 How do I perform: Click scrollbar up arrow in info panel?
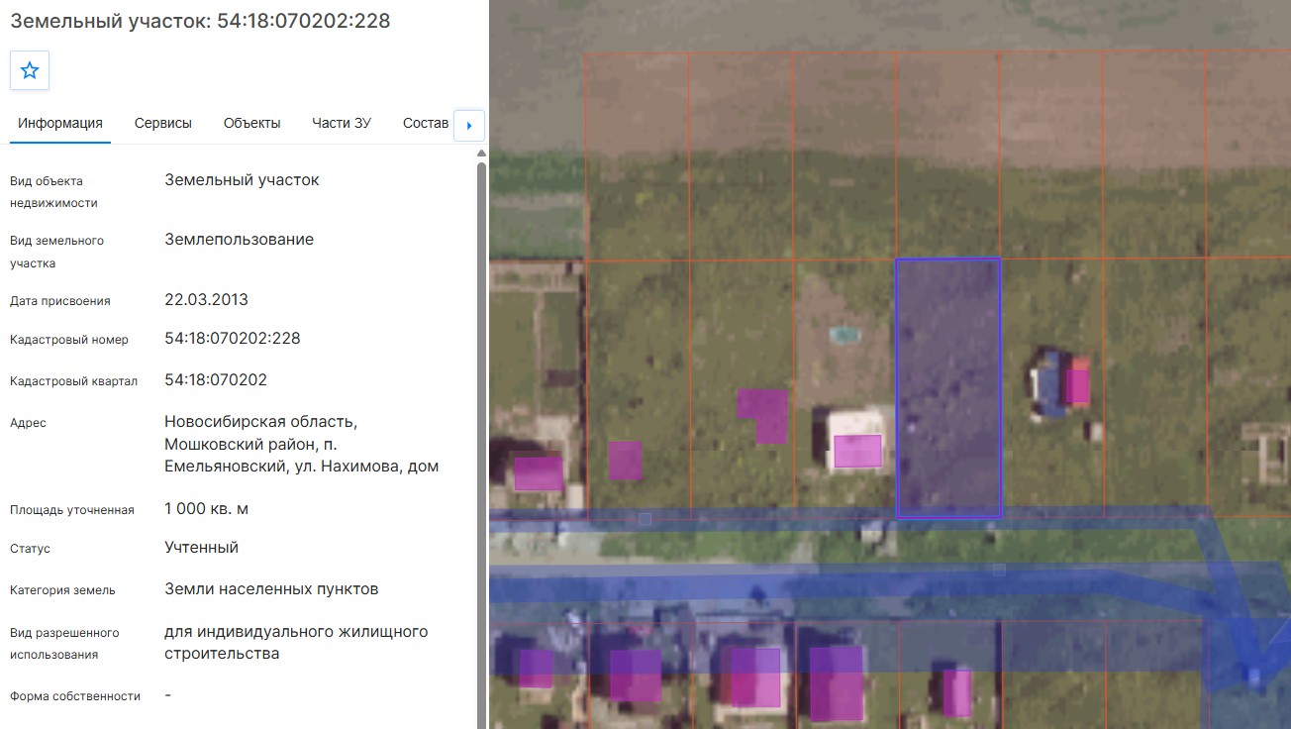click(x=482, y=154)
